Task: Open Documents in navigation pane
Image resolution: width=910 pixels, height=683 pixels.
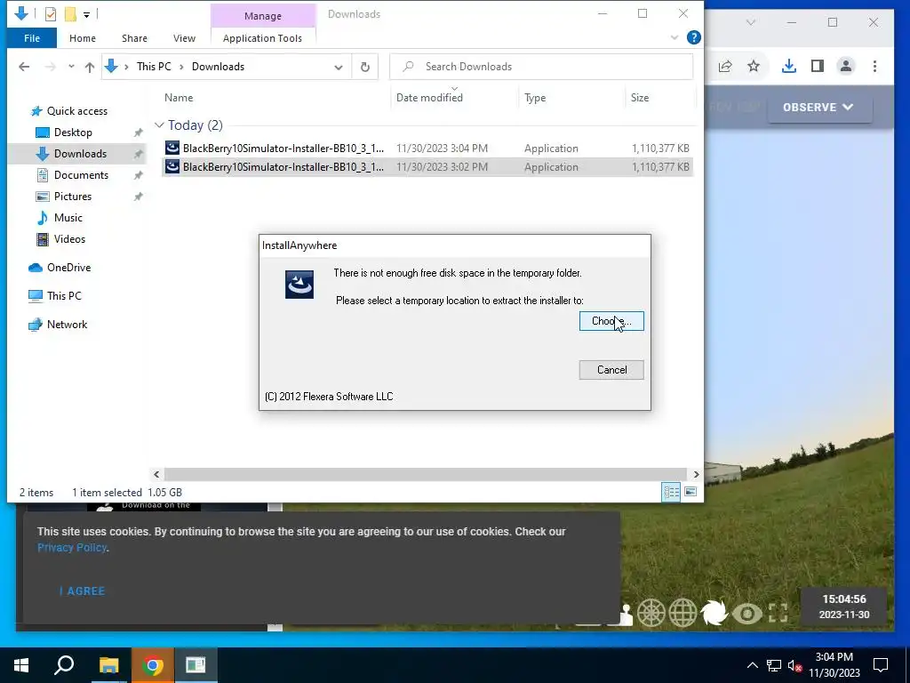Action: pyautogui.click(x=81, y=175)
